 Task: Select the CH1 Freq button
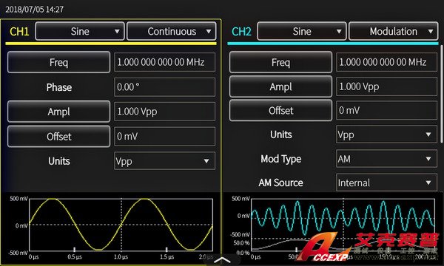point(58,62)
